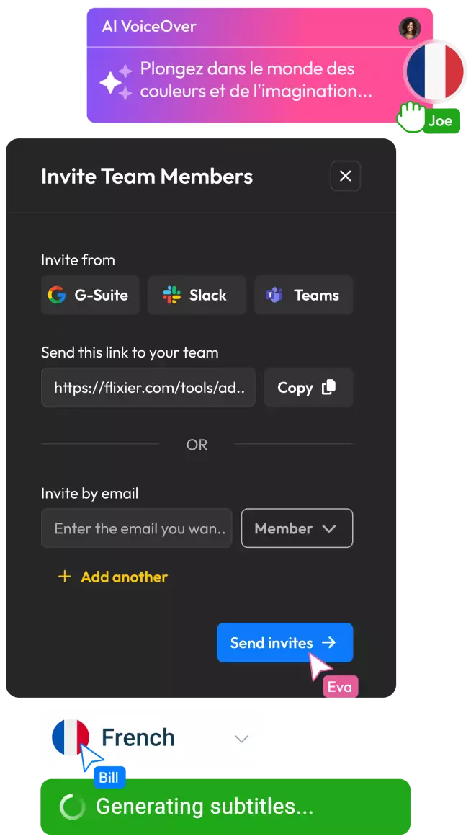Viewport: 471px width, 839px height.
Task: Click the copy clipboard icon
Action: [329, 387]
